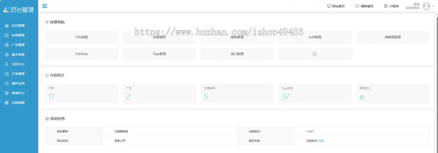The image size is (438, 153).
Task: Click the 广告管理 sidebar icon
Action: click(x=7, y=45)
